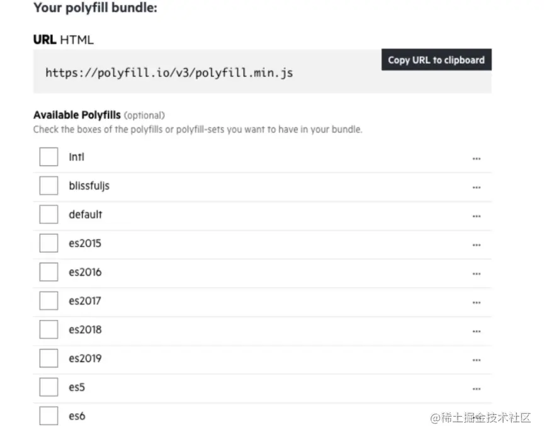Open more options for es2016
The height and width of the screenshot is (437, 544).
(477, 274)
